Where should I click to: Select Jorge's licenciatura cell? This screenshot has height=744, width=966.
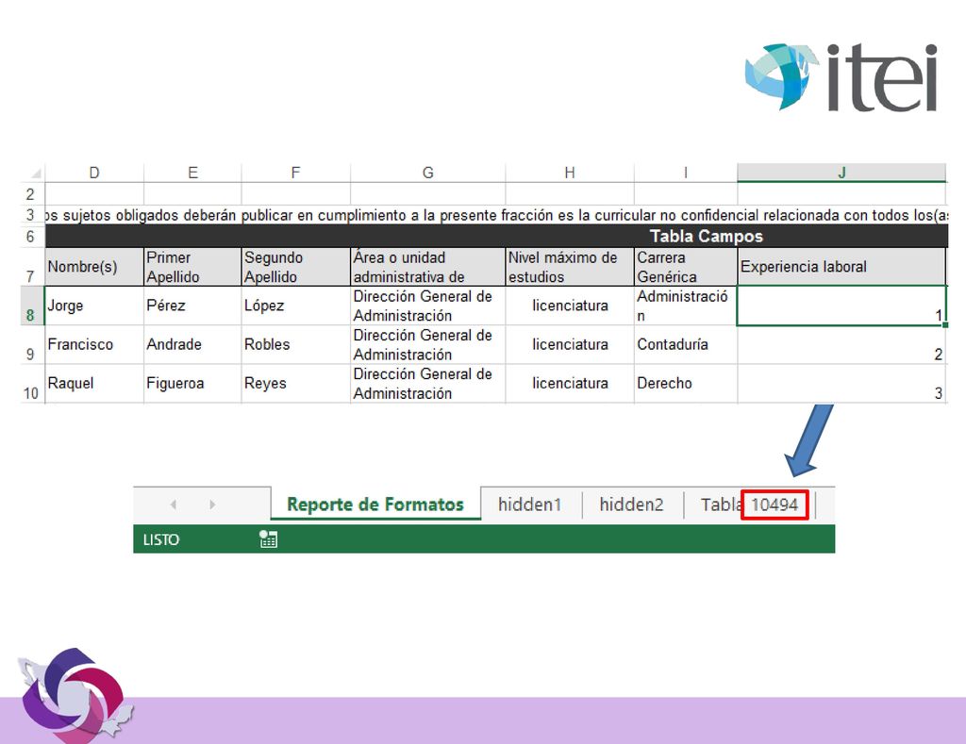pos(570,306)
